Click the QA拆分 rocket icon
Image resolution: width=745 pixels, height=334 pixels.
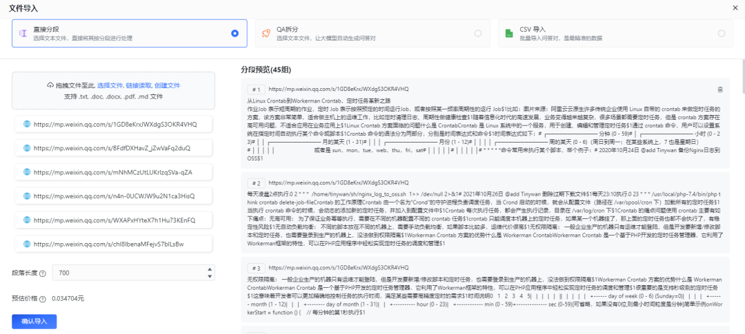click(x=266, y=33)
